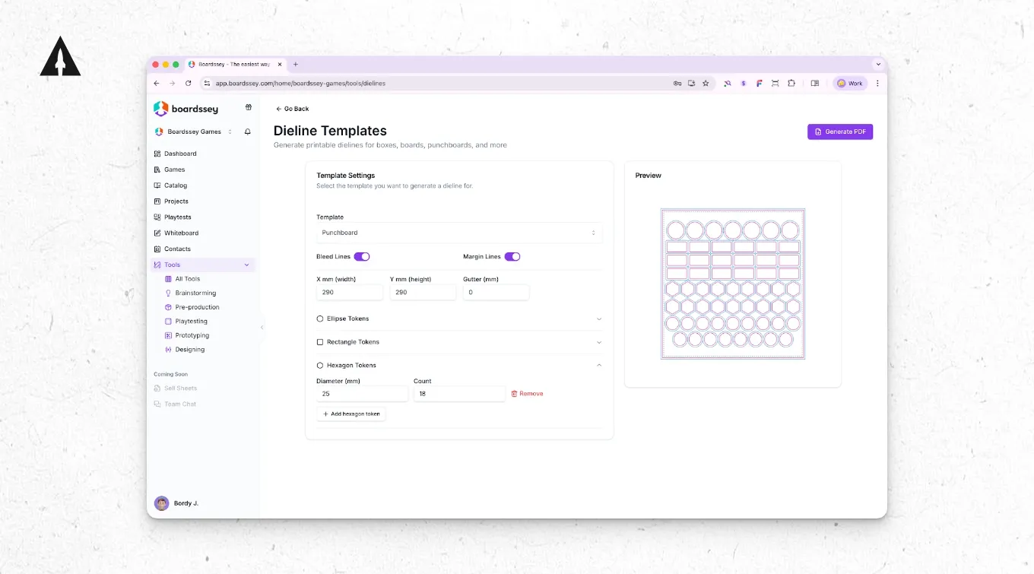Select All Tools submenu item
Screen dimensions: 1034x574
click(188, 279)
